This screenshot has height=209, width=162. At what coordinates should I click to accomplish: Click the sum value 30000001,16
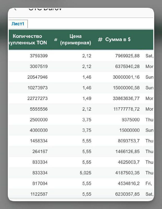point(126,77)
